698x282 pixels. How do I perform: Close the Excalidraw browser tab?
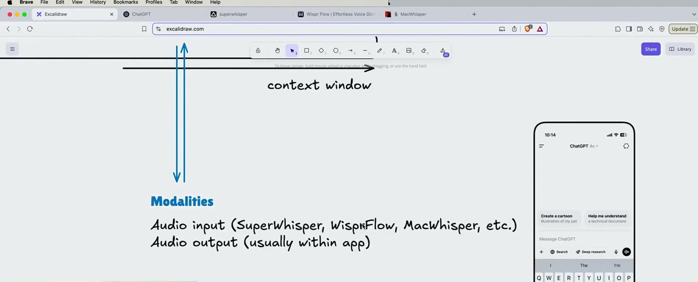[x=112, y=14]
